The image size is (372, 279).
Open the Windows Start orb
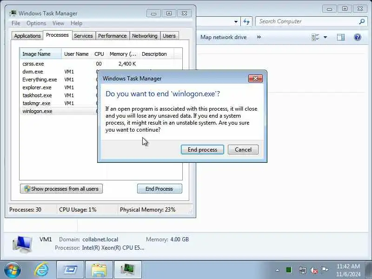point(13,270)
